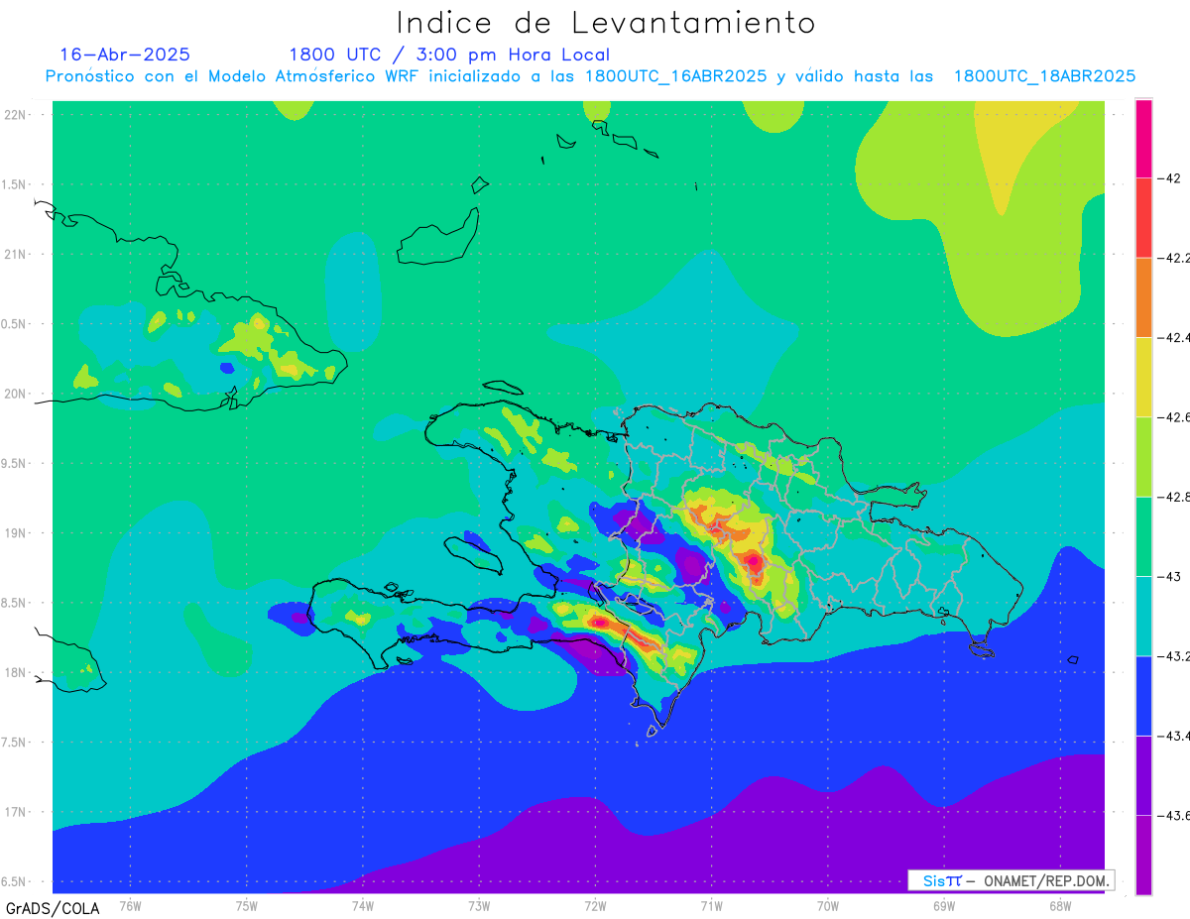
Task: Select the '-42.6' color bar value
Action: click(x=1176, y=417)
